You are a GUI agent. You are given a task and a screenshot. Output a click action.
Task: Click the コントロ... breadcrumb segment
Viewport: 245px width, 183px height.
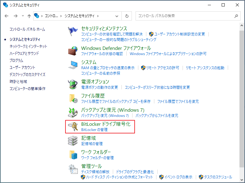pos(51,16)
